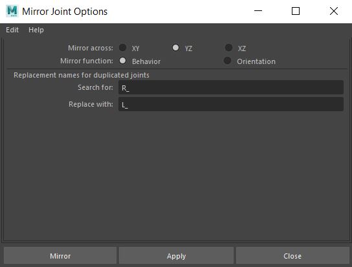Click the Maya application icon in title bar
This screenshot has height=267, width=352.
coord(12,11)
